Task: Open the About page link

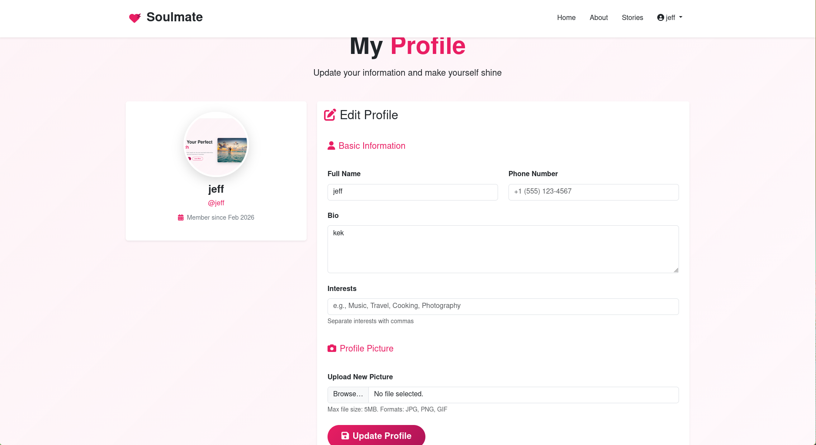Action: tap(599, 17)
